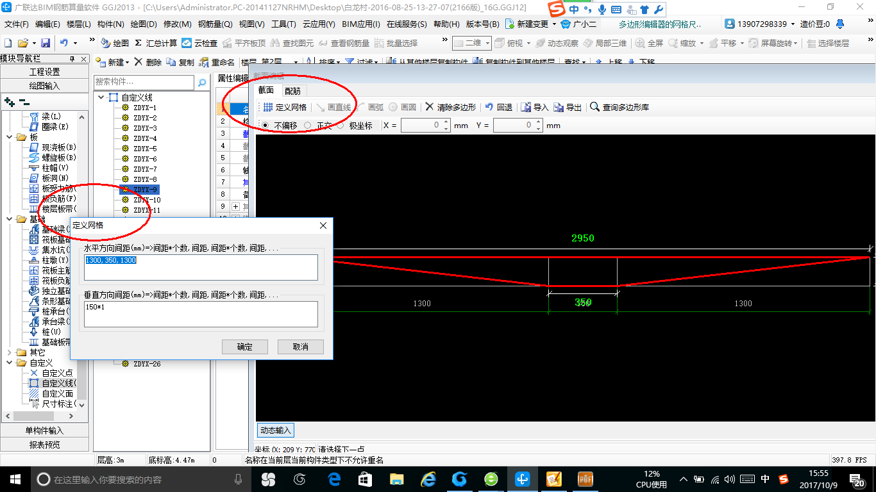Open the 俯视 view direction dropdown arrow
This screenshot has width=876, height=492.
(x=527, y=43)
